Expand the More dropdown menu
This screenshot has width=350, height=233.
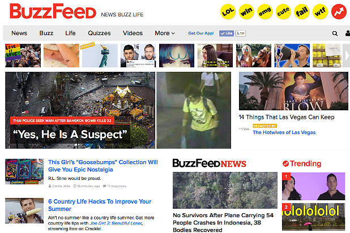[x=165, y=33]
